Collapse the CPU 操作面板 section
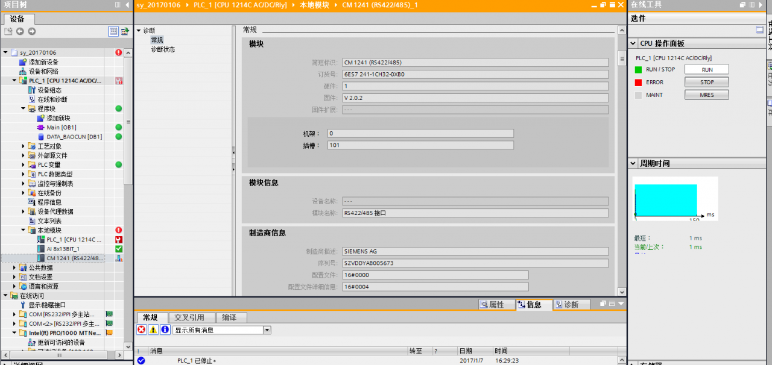Screen dimensions: 772x365 coord(633,43)
